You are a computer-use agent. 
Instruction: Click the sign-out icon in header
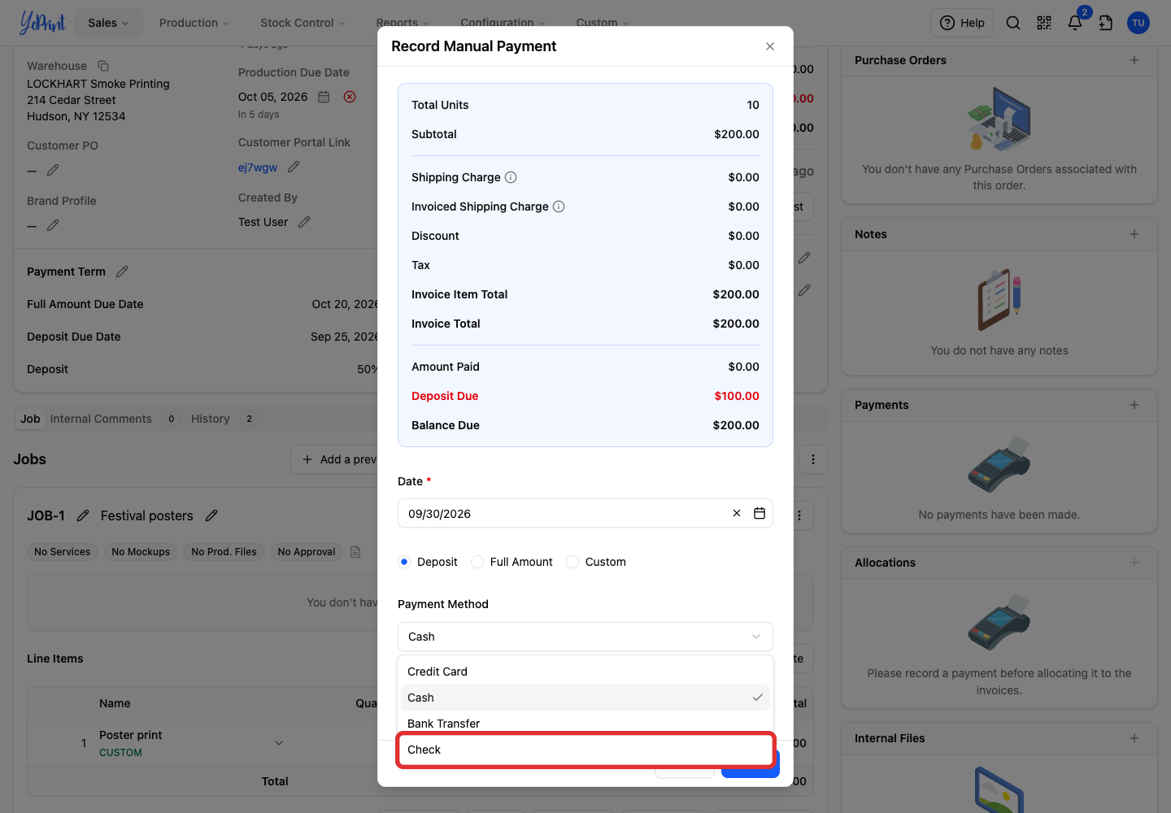[1106, 23]
